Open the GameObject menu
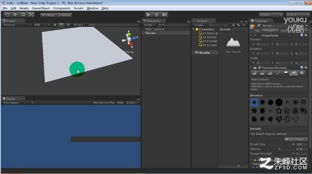Viewport: 312px width, 174px height. point(41,8)
